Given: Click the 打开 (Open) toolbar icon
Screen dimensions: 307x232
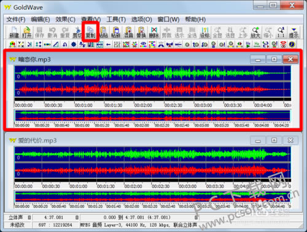Looking at the screenshot, I should [26, 33].
